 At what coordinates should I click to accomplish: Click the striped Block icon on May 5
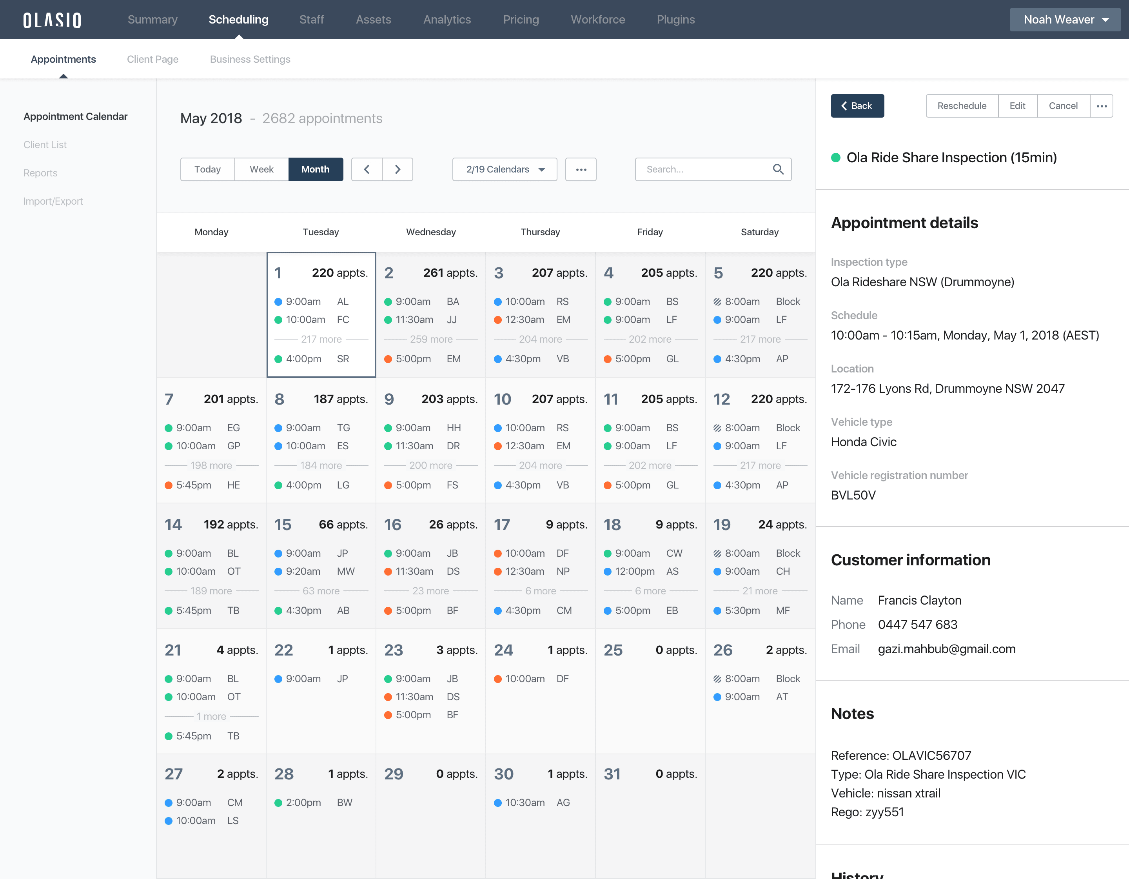[717, 301]
